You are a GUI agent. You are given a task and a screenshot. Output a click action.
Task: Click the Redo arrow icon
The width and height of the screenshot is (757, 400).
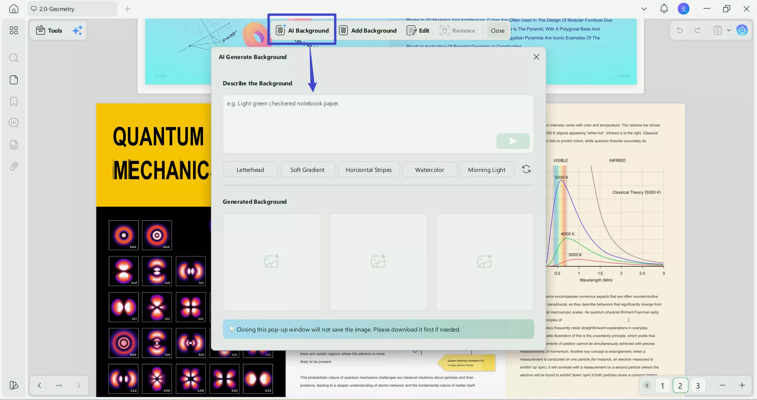click(x=697, y=30)
